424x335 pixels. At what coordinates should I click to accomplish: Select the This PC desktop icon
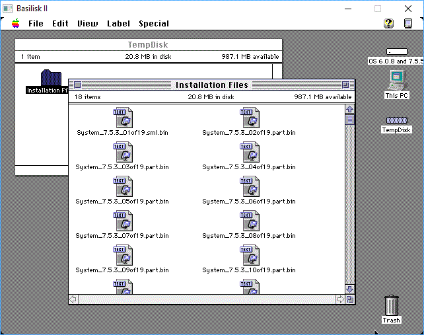(397, 80)
